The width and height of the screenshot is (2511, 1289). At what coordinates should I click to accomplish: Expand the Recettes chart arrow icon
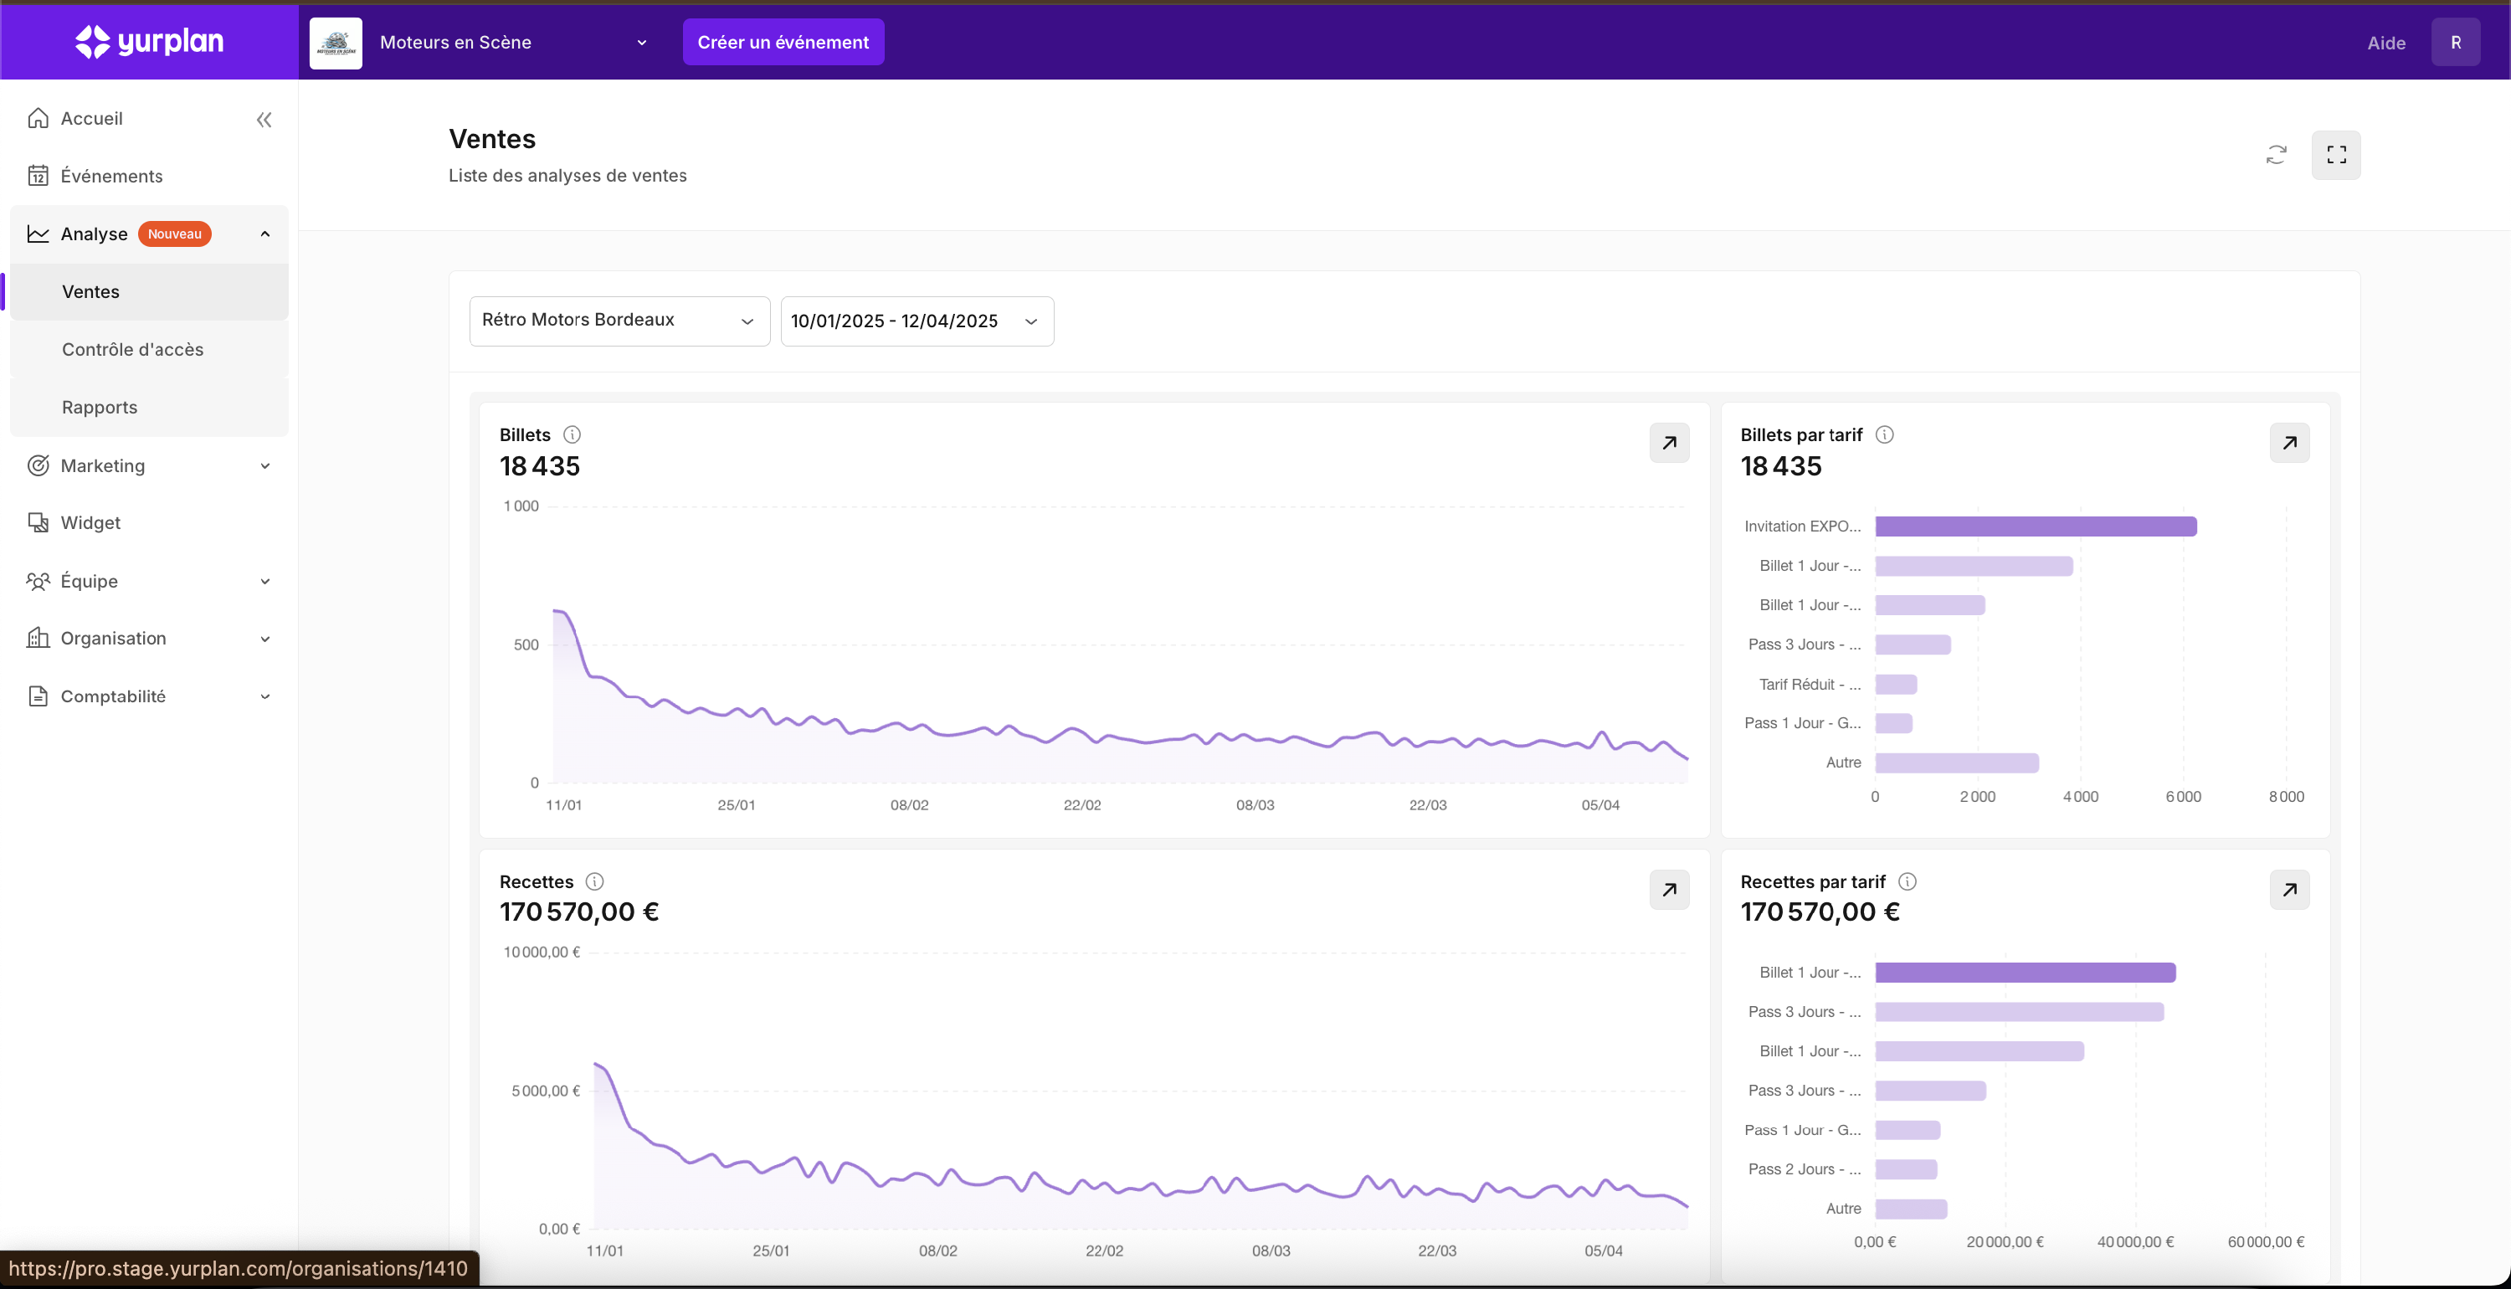(1669, 889)
